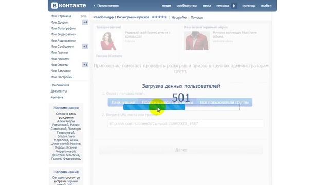The width and height of the screenshot is (329, 185).
Task: Open Мои Настройки in sidebar
Action: tap(62, 77)
